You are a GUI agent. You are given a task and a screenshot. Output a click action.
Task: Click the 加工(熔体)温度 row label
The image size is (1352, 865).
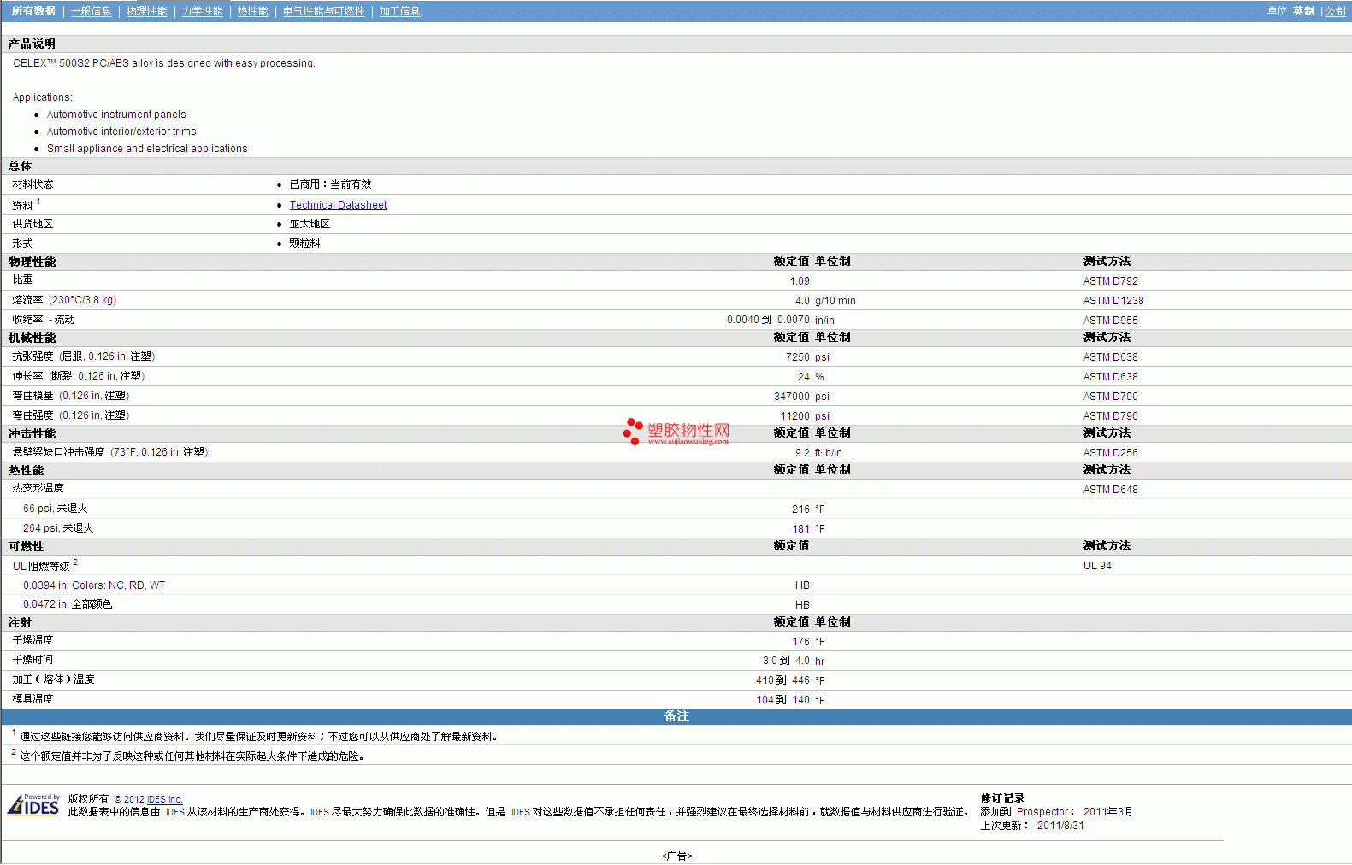point(53,680)
